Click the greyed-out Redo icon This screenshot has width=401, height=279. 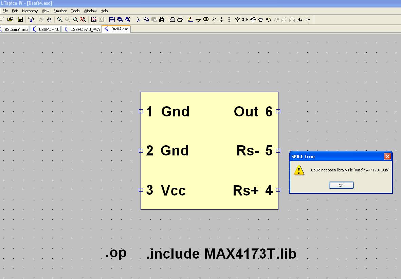coord(276,19)
